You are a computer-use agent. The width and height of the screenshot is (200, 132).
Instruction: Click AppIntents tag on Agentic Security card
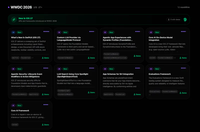click(34, 94)
